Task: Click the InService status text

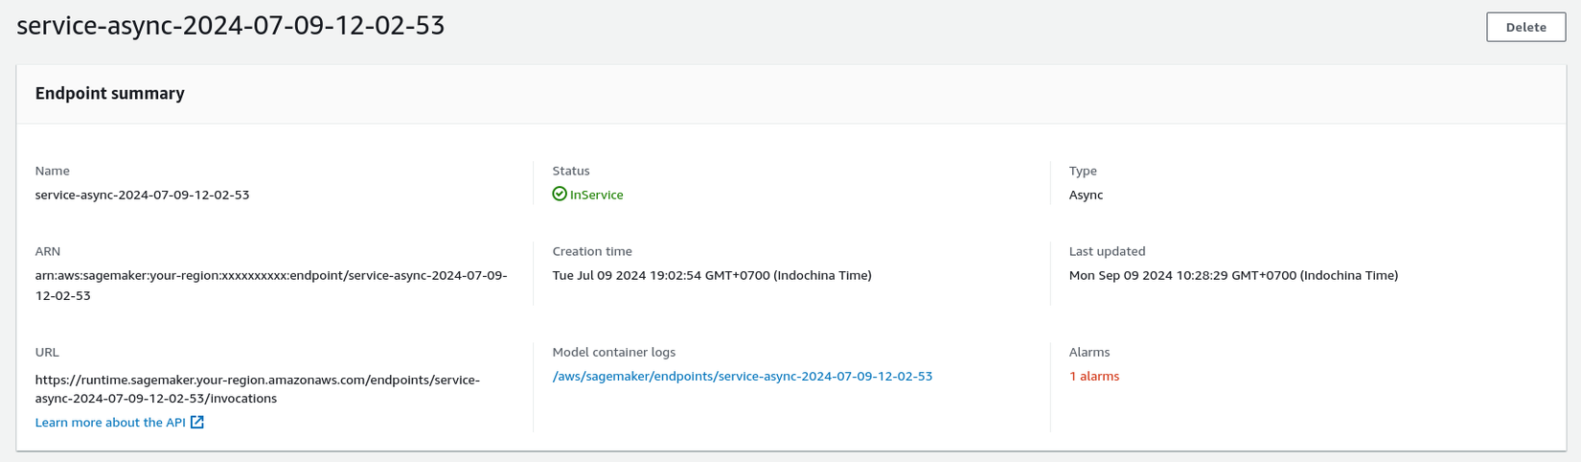Action: pyautogui.click(x=596, y=195)
